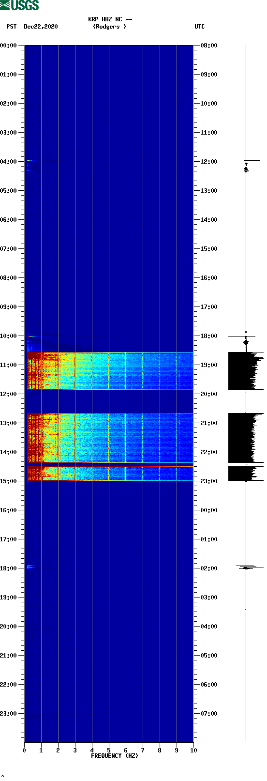Viewport: 267px width, 781px height.
Task: Click the 12:00 PST time label
Action: click(x=9, y=394)
